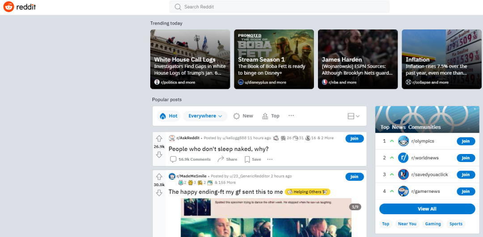Open more sort options ellipsis
The width and height of the screenshot is (483, 237).
point(291,116)
